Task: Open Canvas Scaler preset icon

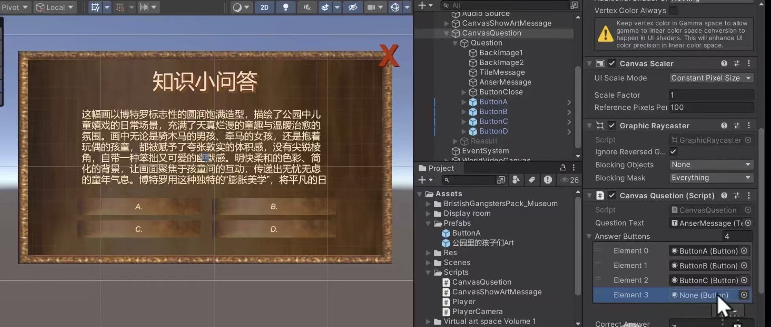Action: [x=736, y=63]
